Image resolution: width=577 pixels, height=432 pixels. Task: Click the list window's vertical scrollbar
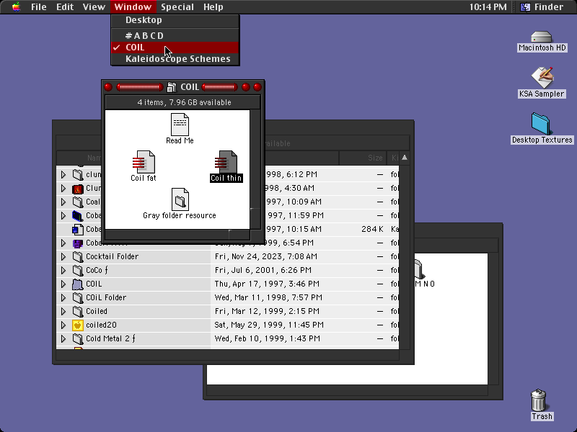pos(405,257)
